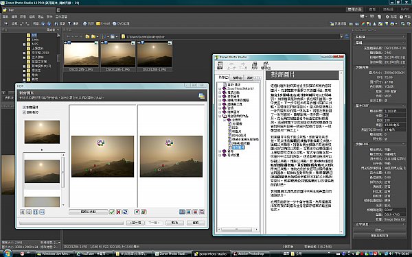Open the sort order dropdown arrow in browser toolbar
The image size is (412, 257).
108,37
